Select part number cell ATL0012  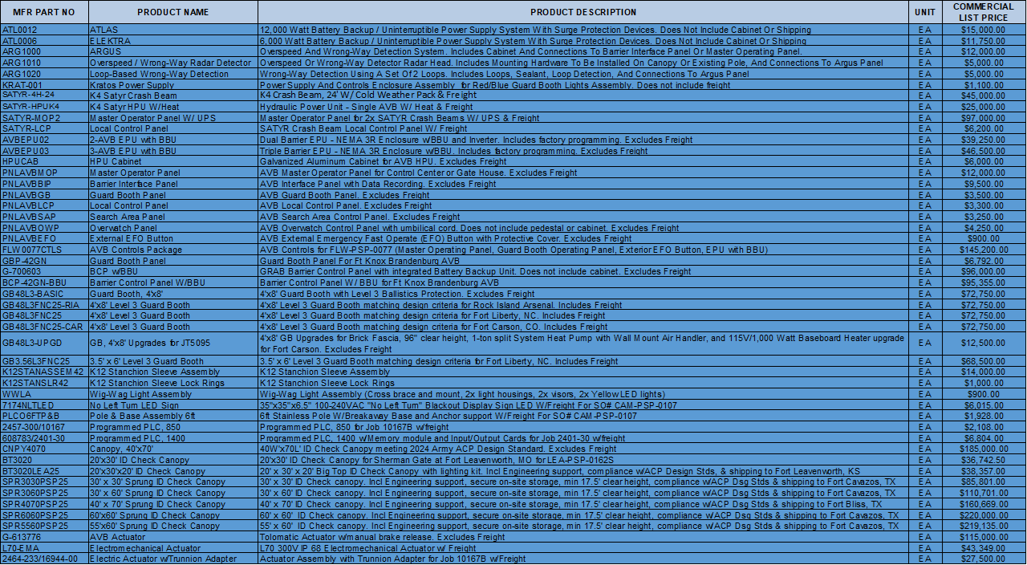[44, 30]
